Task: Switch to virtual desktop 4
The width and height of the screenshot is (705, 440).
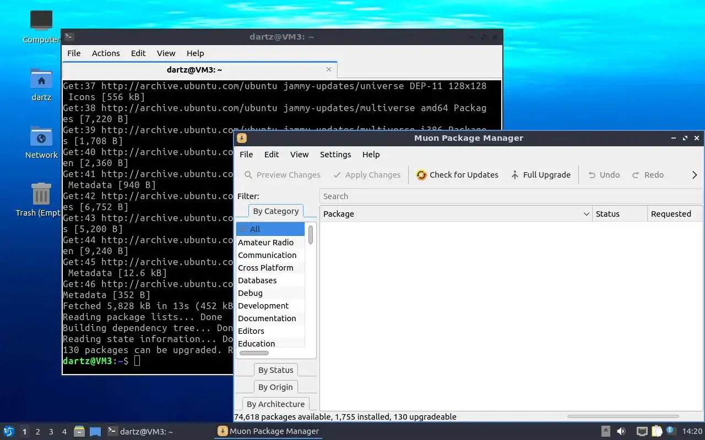Action: [64, 432]
